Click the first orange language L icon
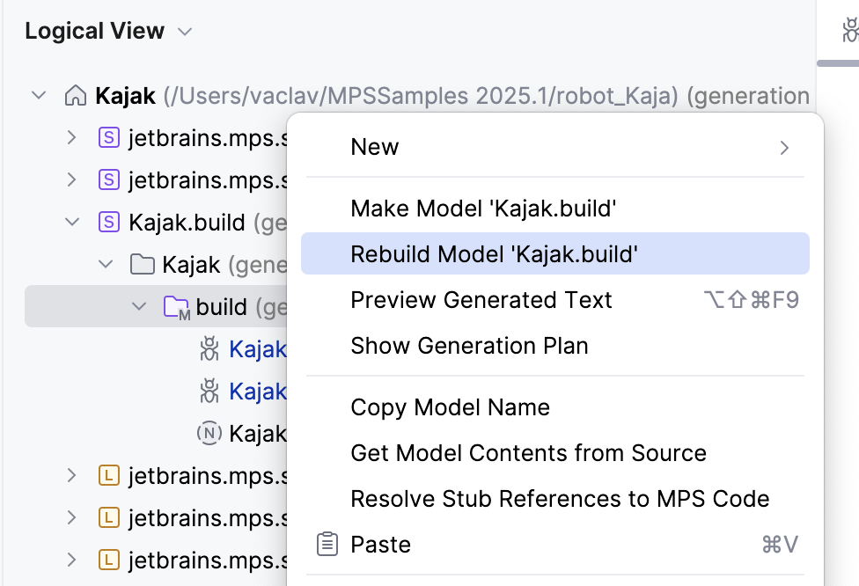This screenshot has width=859, height=586. [x=108, y=476]
